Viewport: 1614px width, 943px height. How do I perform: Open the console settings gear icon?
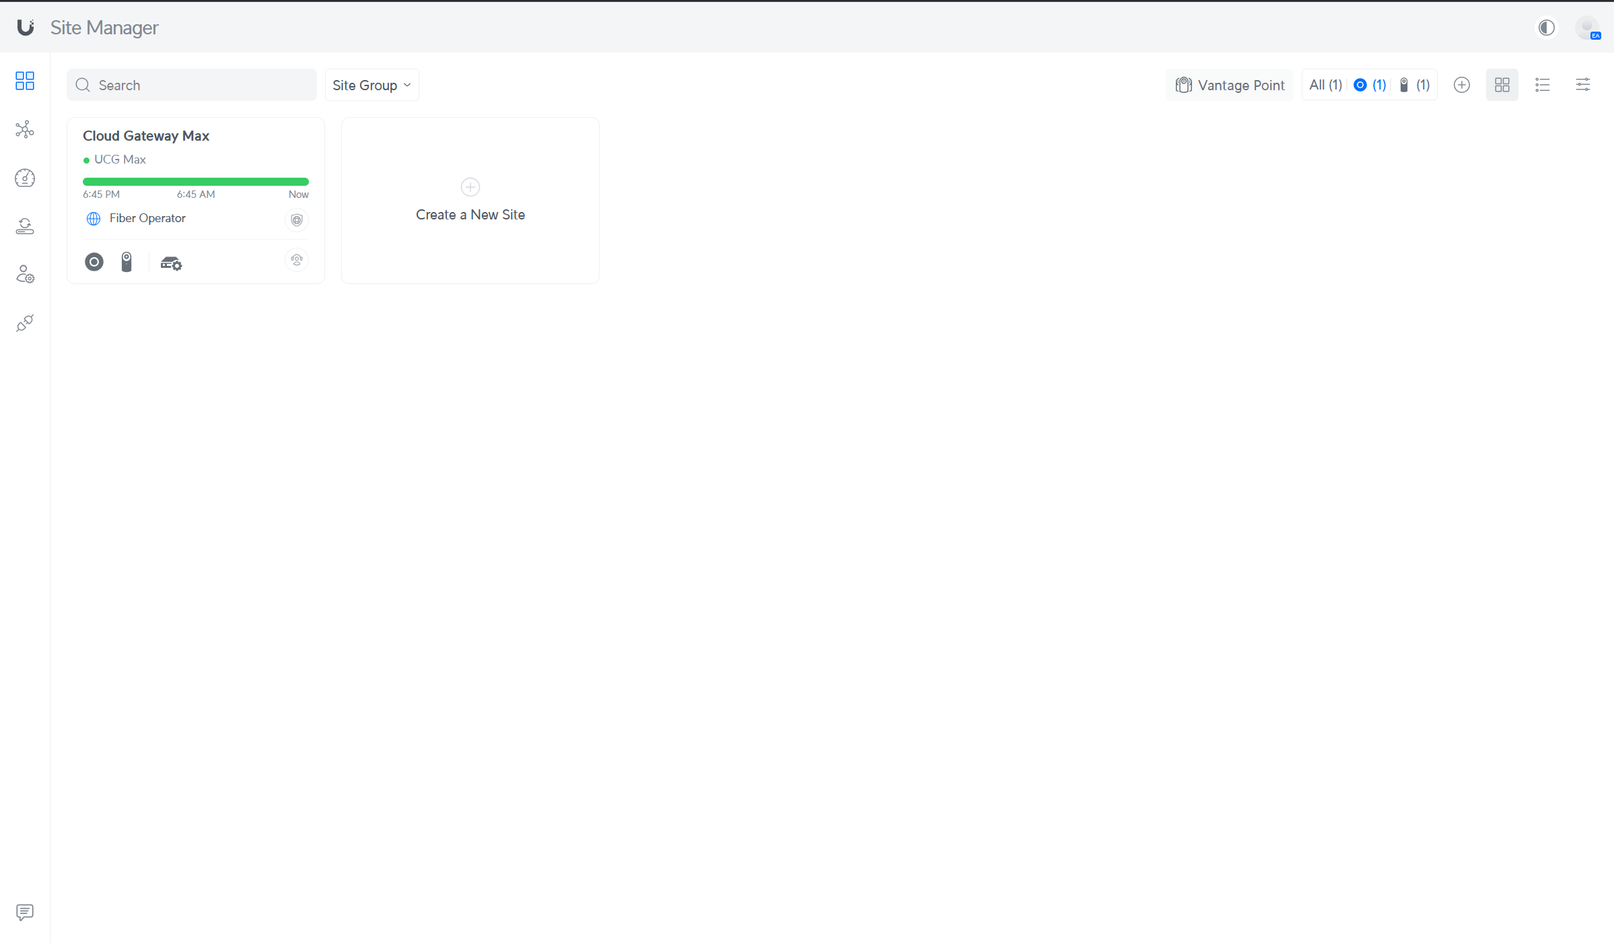coord(171,263)
